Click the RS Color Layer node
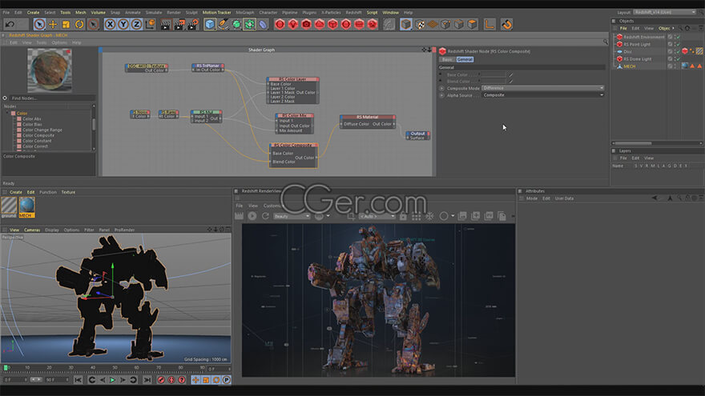This screenshot has height=396, width=705. pyautogui.click(x=292, y=90)
